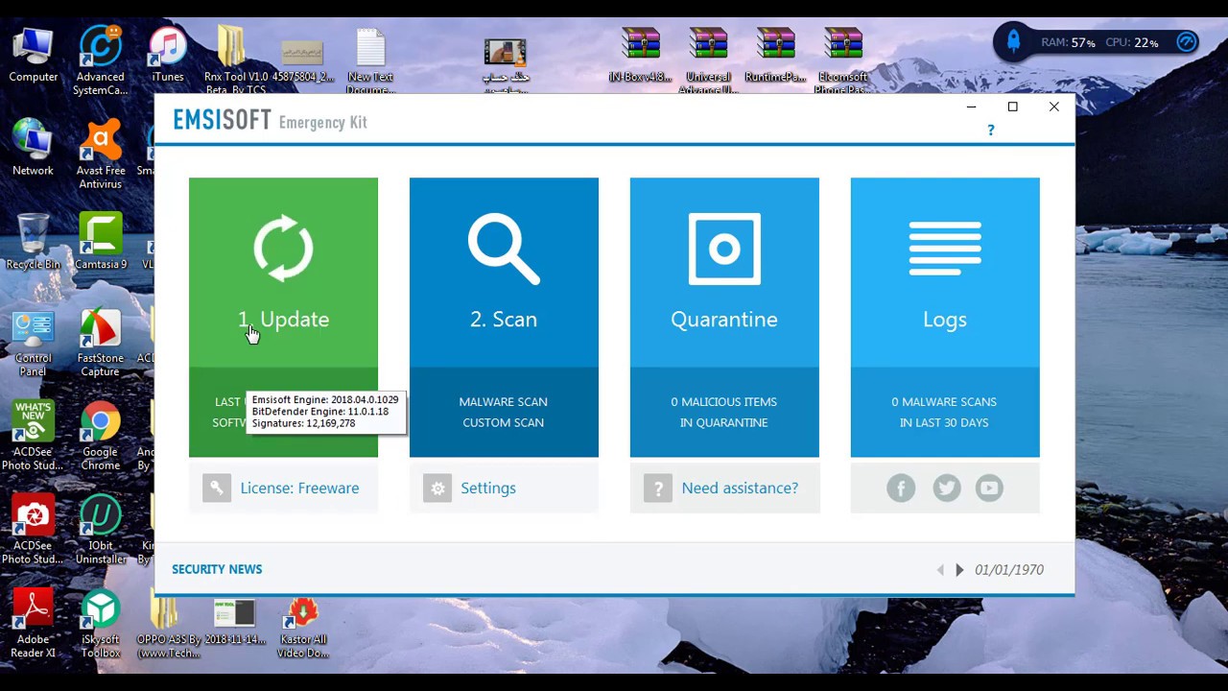Viewport: 1228px width, 691px height.
Task: Click the blue help question mark
Action: (991, 130)
